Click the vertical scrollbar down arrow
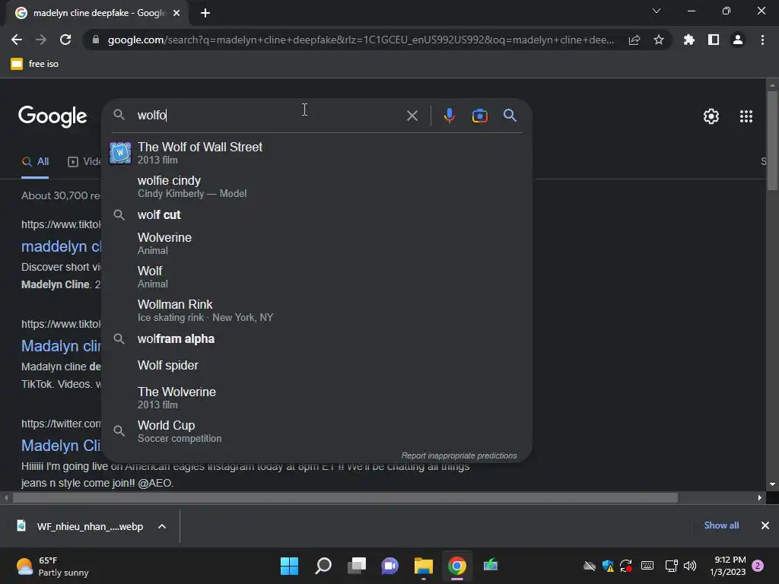This screenshot has height=584, width=779. pos(772,484)
